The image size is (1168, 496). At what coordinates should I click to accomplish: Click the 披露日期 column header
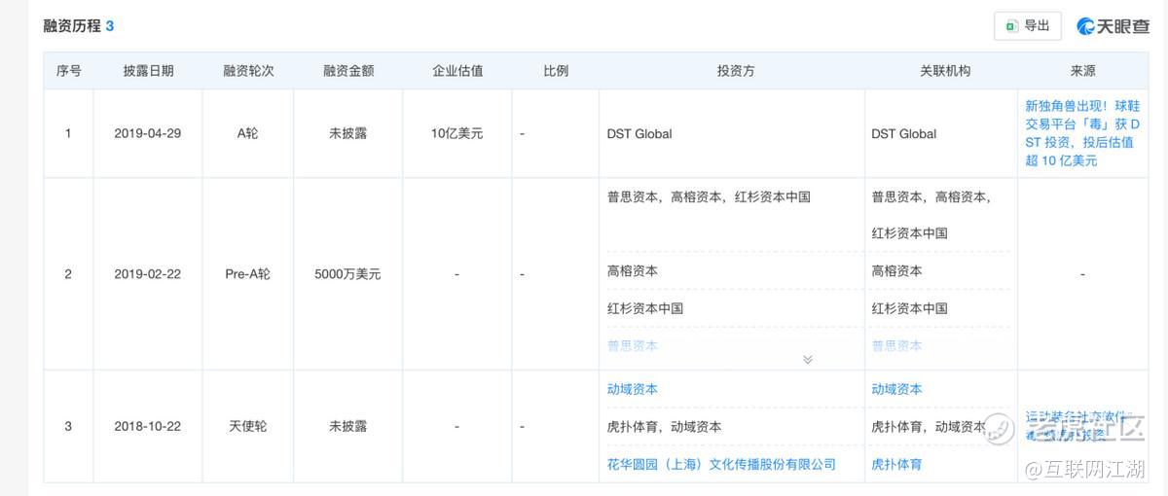click(x=148, y=71)
